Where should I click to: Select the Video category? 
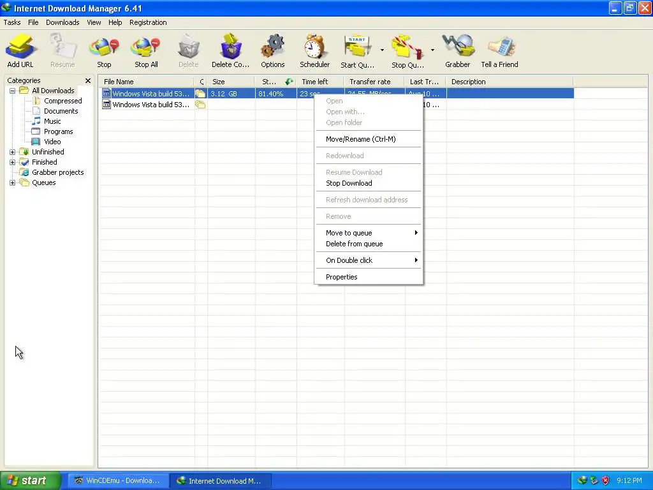pyautogui.click(x=52, y=142)
